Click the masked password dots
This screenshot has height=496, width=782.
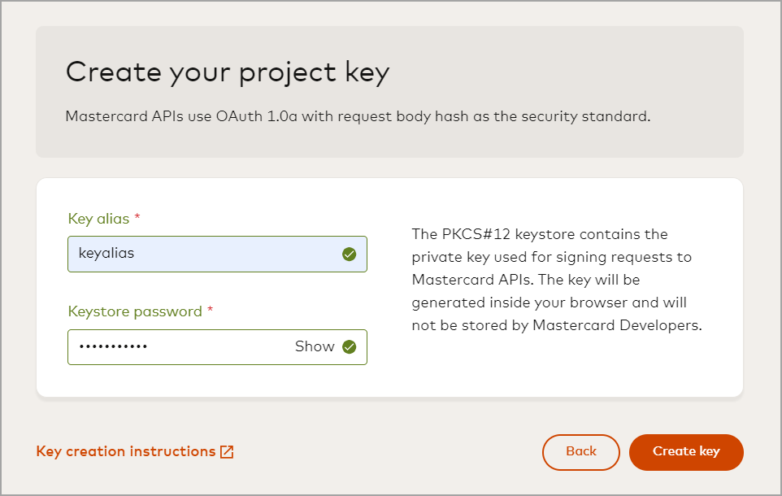click(113, 347)
